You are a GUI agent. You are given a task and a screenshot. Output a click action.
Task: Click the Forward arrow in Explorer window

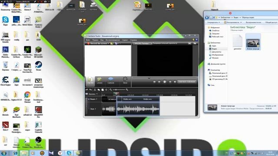point(211,17)
